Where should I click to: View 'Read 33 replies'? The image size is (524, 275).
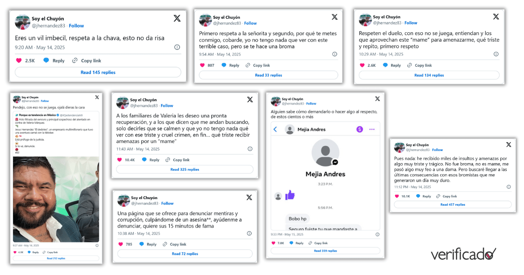pos(269,75)
